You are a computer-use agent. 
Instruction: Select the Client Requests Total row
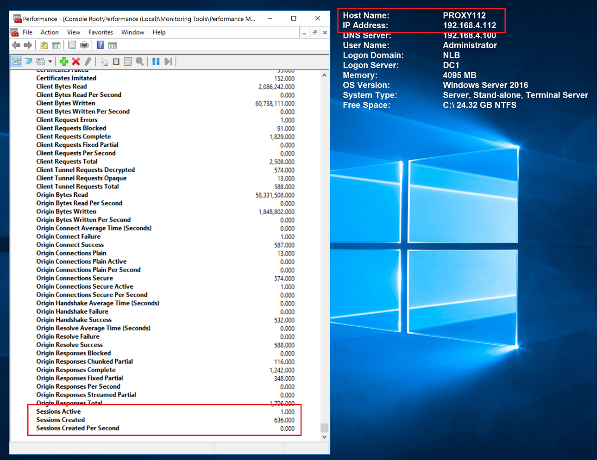coord(165,162)
